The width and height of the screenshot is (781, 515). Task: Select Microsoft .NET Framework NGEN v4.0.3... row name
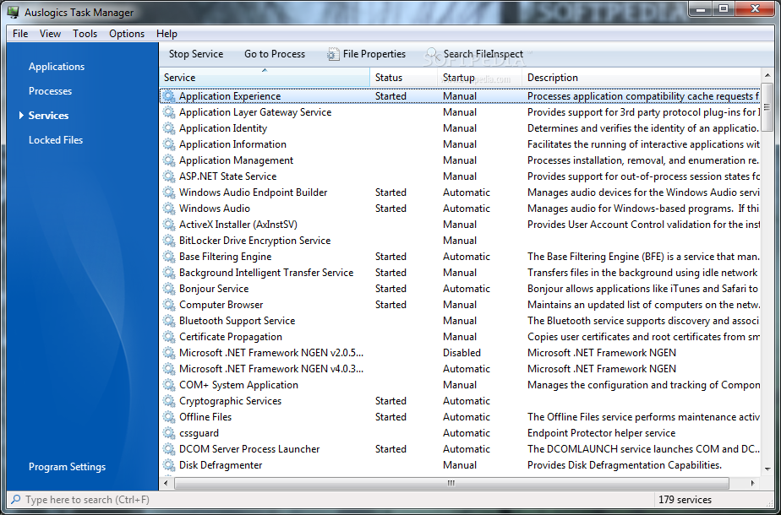(271, 369)
